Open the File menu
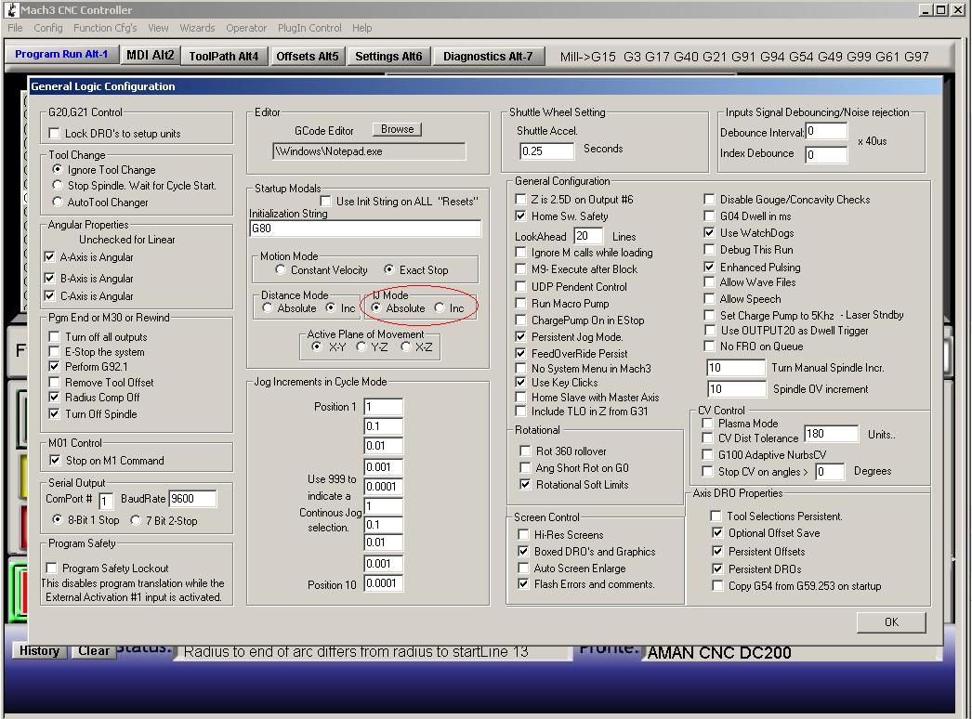 click(x=15, y=28)
